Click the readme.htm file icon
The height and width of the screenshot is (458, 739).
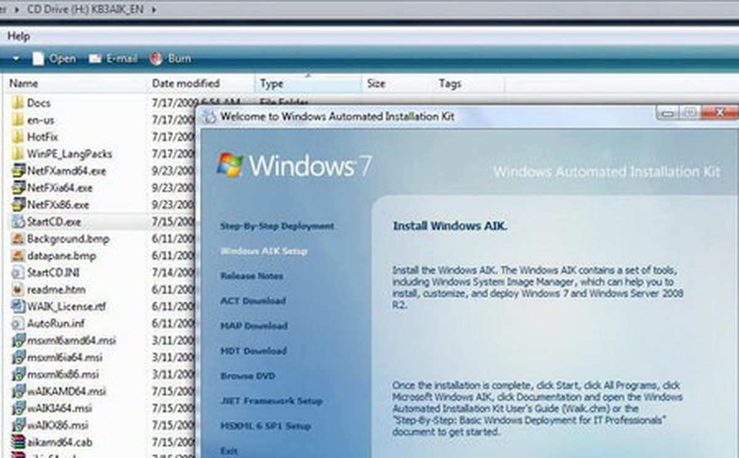tap(17, 290)
